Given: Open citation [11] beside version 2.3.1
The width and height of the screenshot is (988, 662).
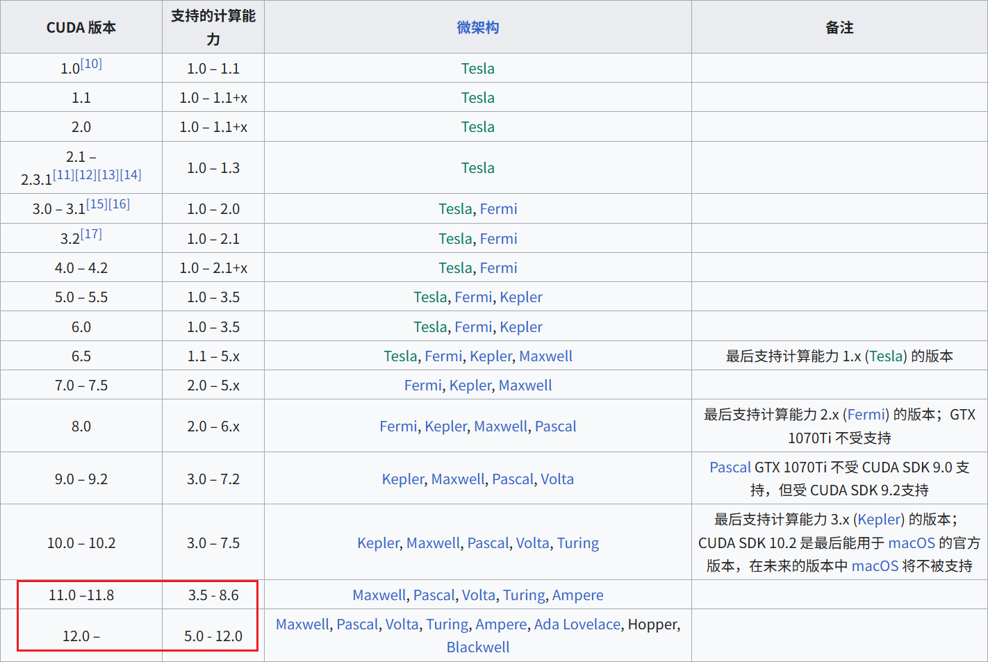Looking at the screenshot, I should [64, 174].
